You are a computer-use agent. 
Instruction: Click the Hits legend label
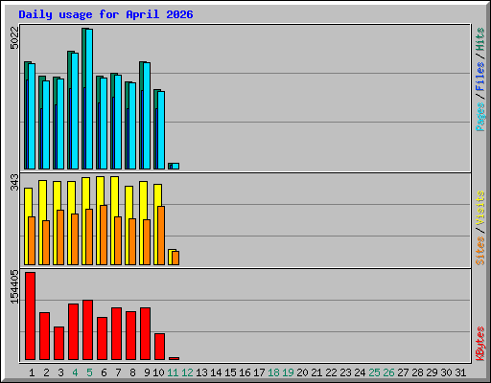pyautogui.click(x=479, y=39)
